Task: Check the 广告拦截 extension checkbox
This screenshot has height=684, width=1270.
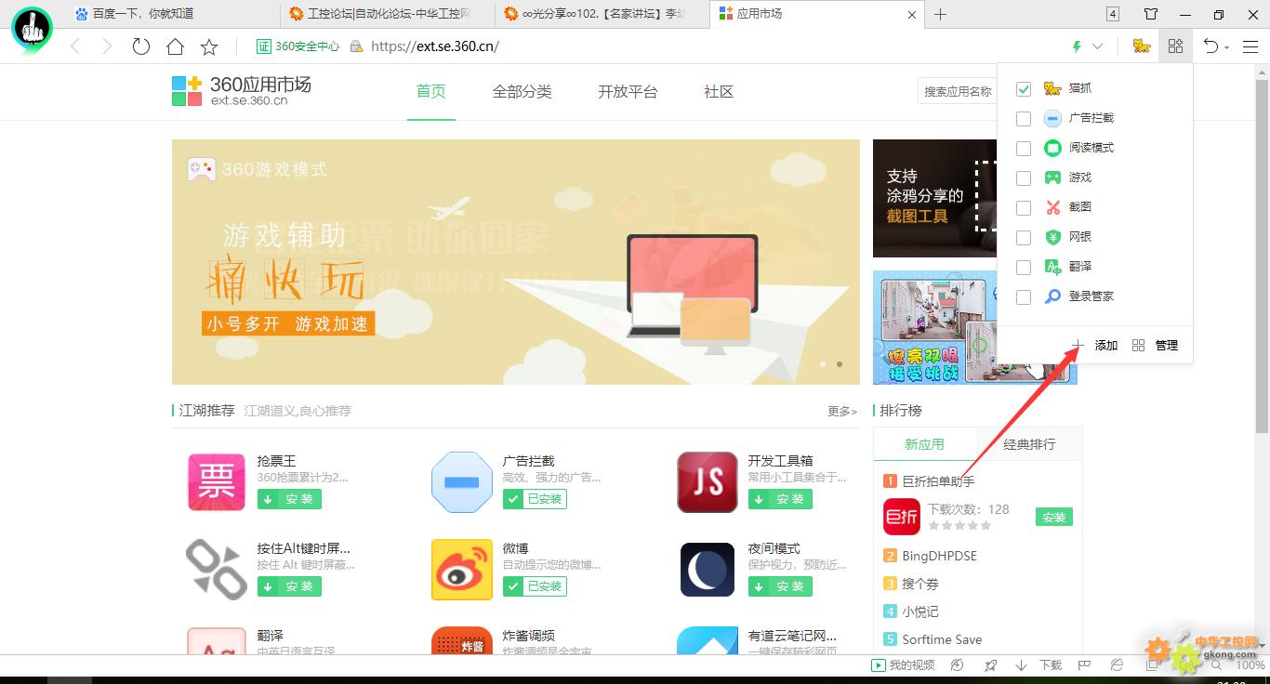Action: [x=1024, y=118]
